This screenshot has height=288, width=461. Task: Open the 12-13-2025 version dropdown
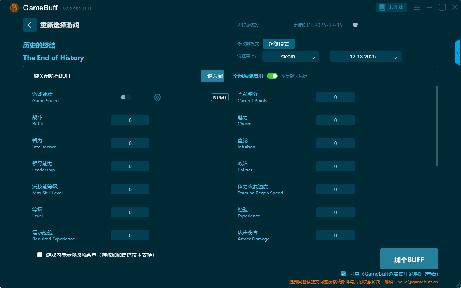(365, 57)
